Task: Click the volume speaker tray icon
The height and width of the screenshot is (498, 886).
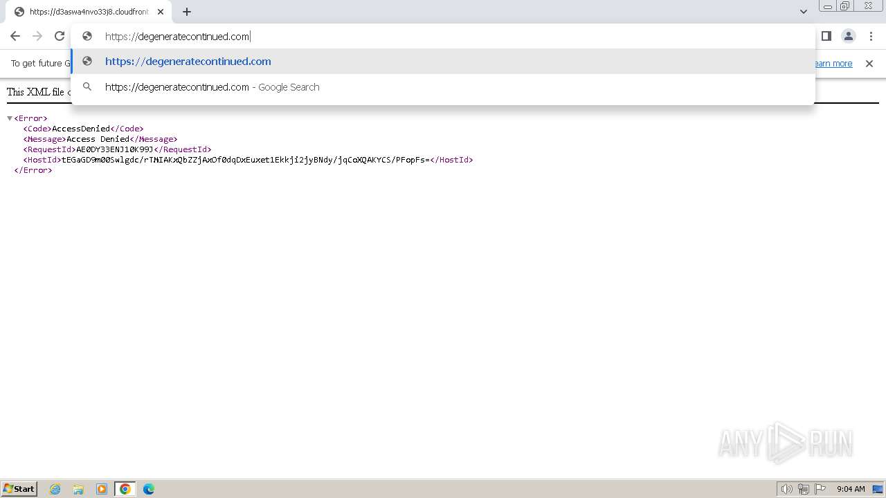Action: coord(786,489)
